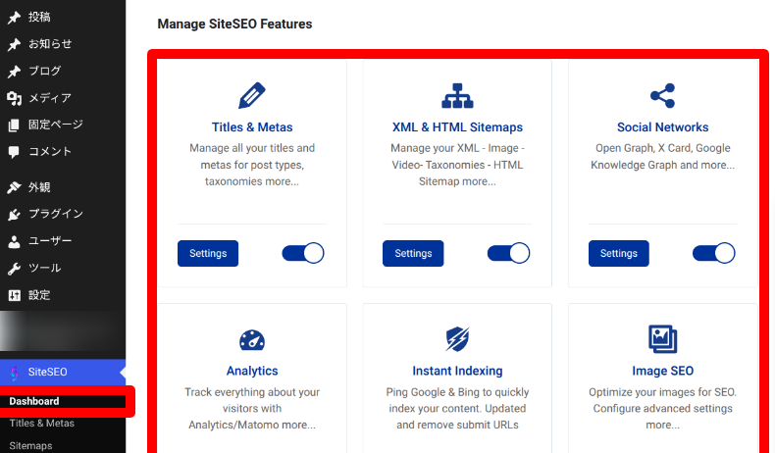Open the Sitemaps submenu item
The height and width of the screenshot is (453, 775).
(30, 445)
